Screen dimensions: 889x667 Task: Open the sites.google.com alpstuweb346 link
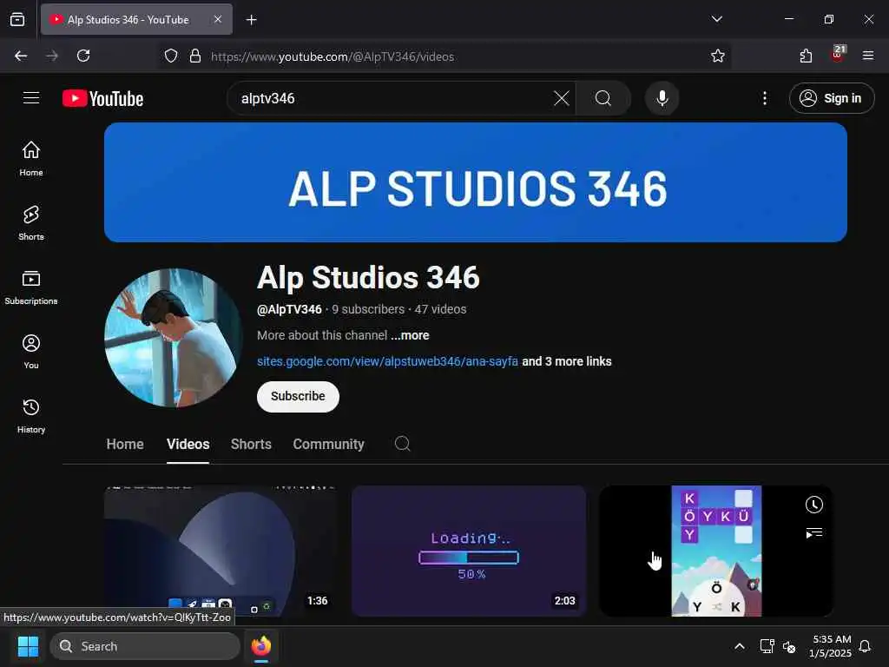[x=387, y=361]
